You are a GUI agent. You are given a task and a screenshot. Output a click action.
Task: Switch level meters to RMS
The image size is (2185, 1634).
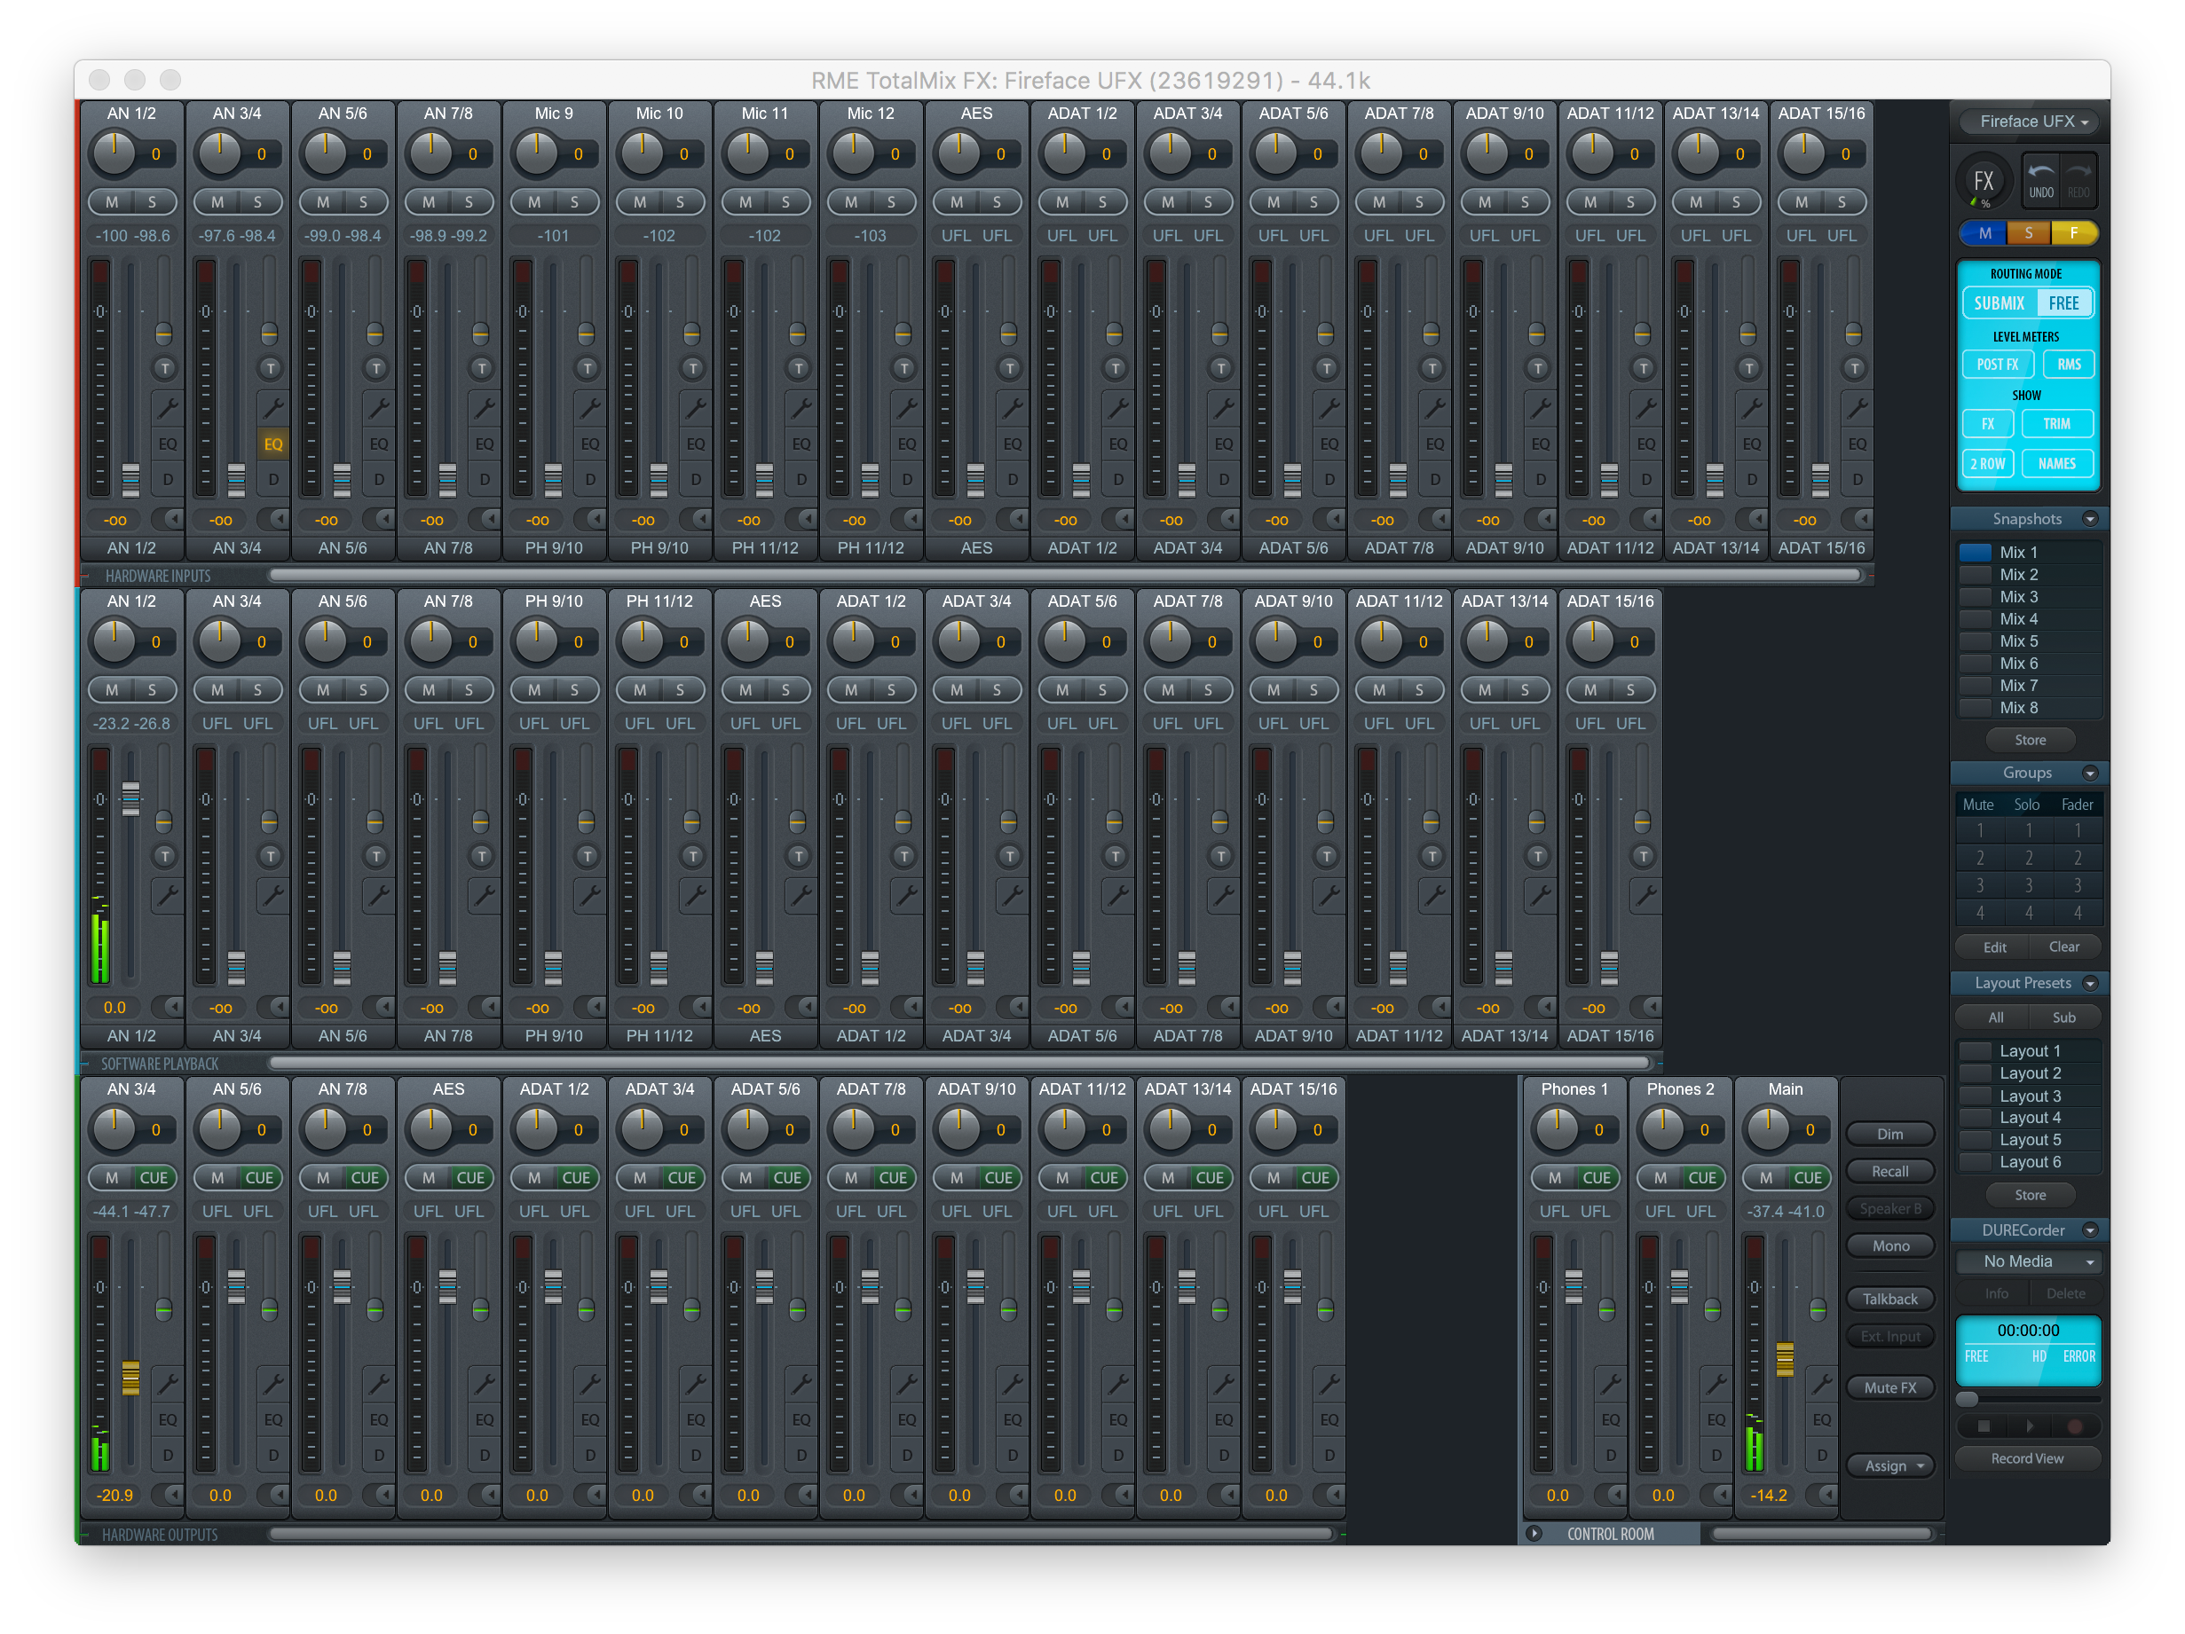pos(2069,365)
